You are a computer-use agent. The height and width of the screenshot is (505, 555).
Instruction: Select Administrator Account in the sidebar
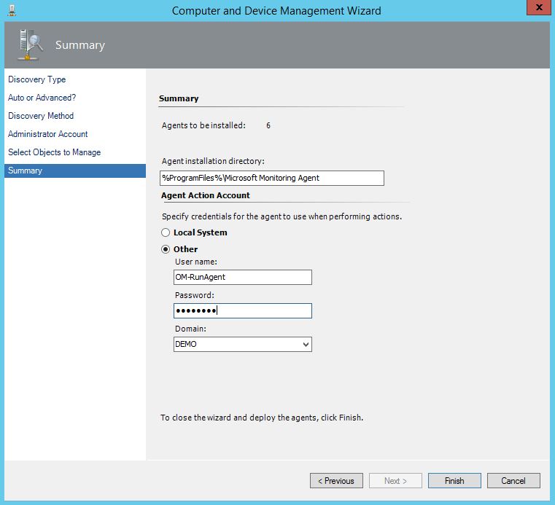coord(47,134)
